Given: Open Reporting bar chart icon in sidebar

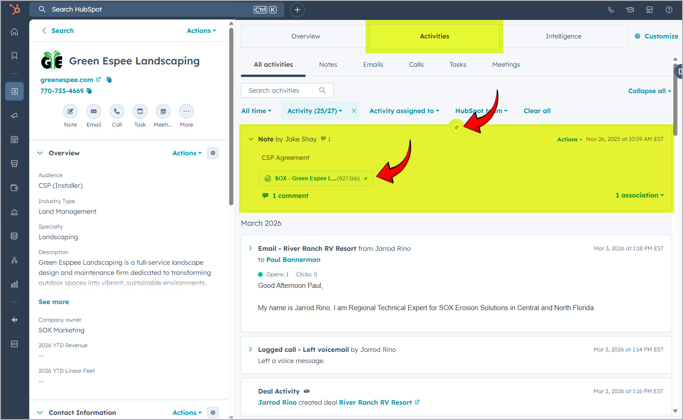Looking at the screenshot, I should click(14, 284).
